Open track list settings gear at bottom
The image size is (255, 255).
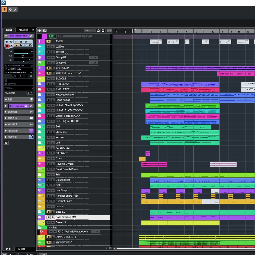click(x=110, y=248)
